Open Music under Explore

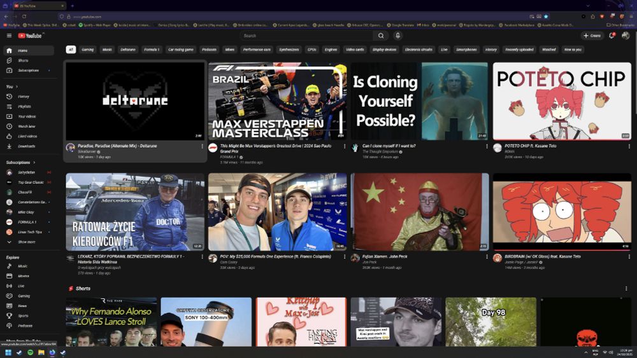29,266
